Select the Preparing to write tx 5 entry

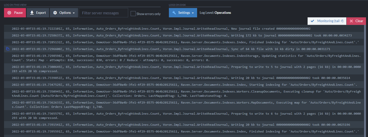coord(184,69)
